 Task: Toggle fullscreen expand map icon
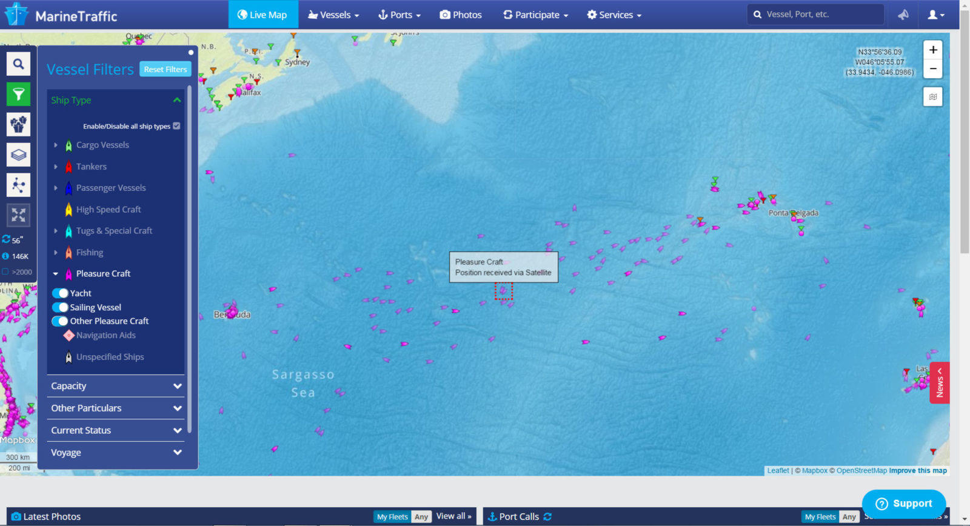18,215
